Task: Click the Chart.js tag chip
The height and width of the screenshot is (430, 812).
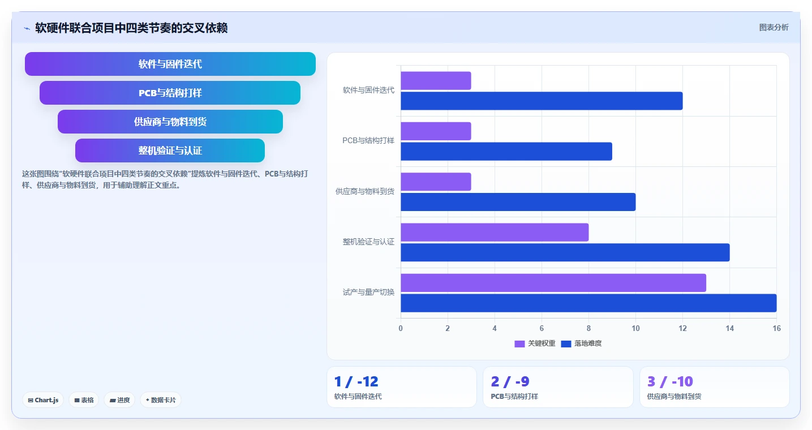Action: tap(44, 400)
